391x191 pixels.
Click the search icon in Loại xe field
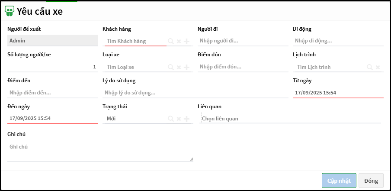(x=171, y=67)
